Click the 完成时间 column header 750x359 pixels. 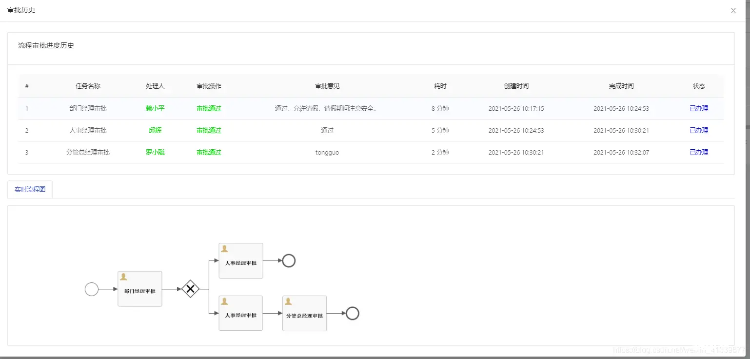click(x=621, y=86)
